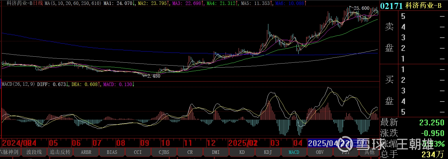Jump to month 10 on the timeline
The width and height of the screenshot is (448, 159).
click(x=165, y=143)
